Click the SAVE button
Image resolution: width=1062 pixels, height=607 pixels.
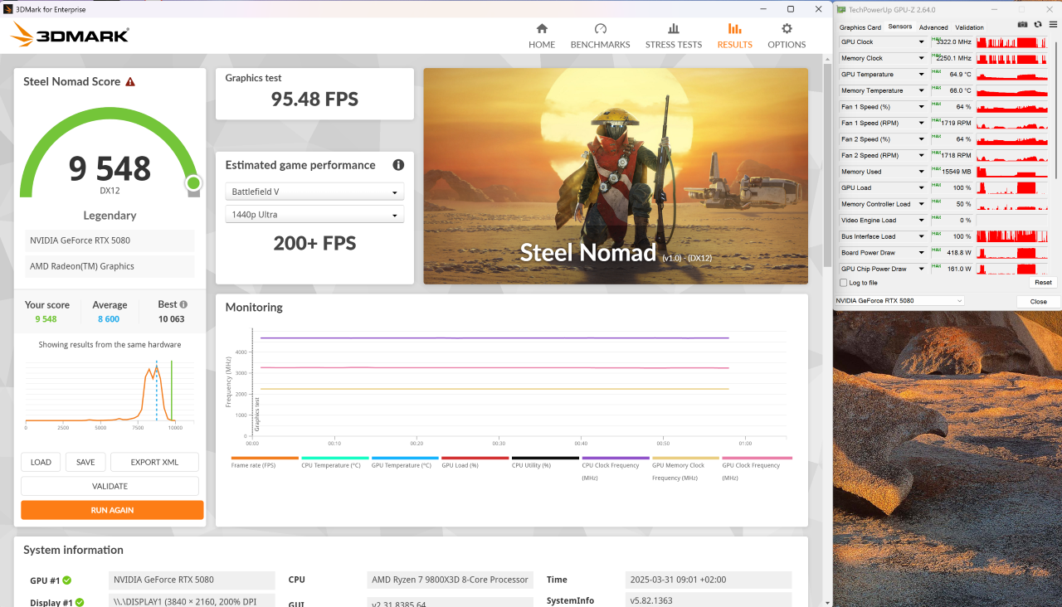click(85, 462)
